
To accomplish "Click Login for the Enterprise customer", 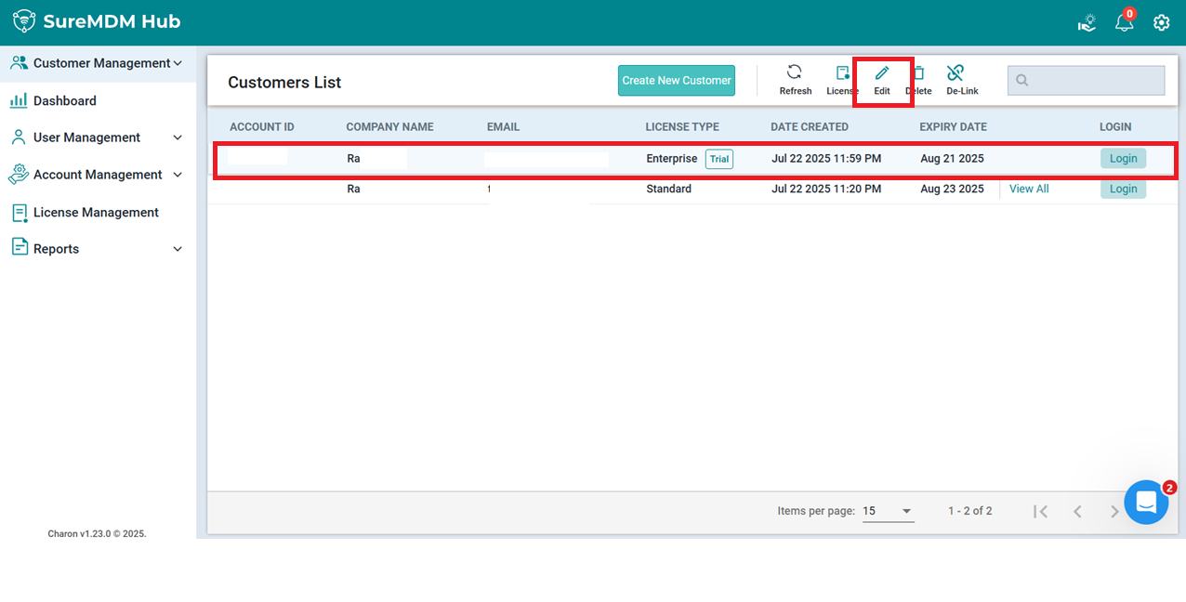I will [x=1123, y=159].
